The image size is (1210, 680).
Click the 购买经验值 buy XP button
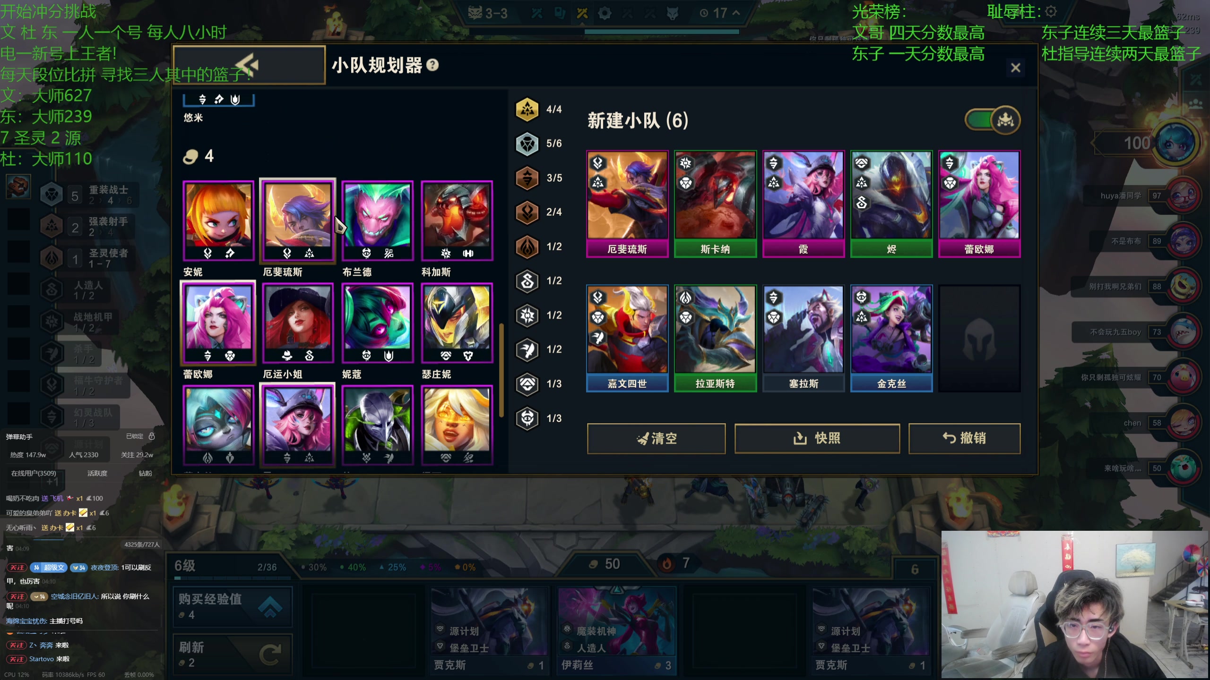233,607
